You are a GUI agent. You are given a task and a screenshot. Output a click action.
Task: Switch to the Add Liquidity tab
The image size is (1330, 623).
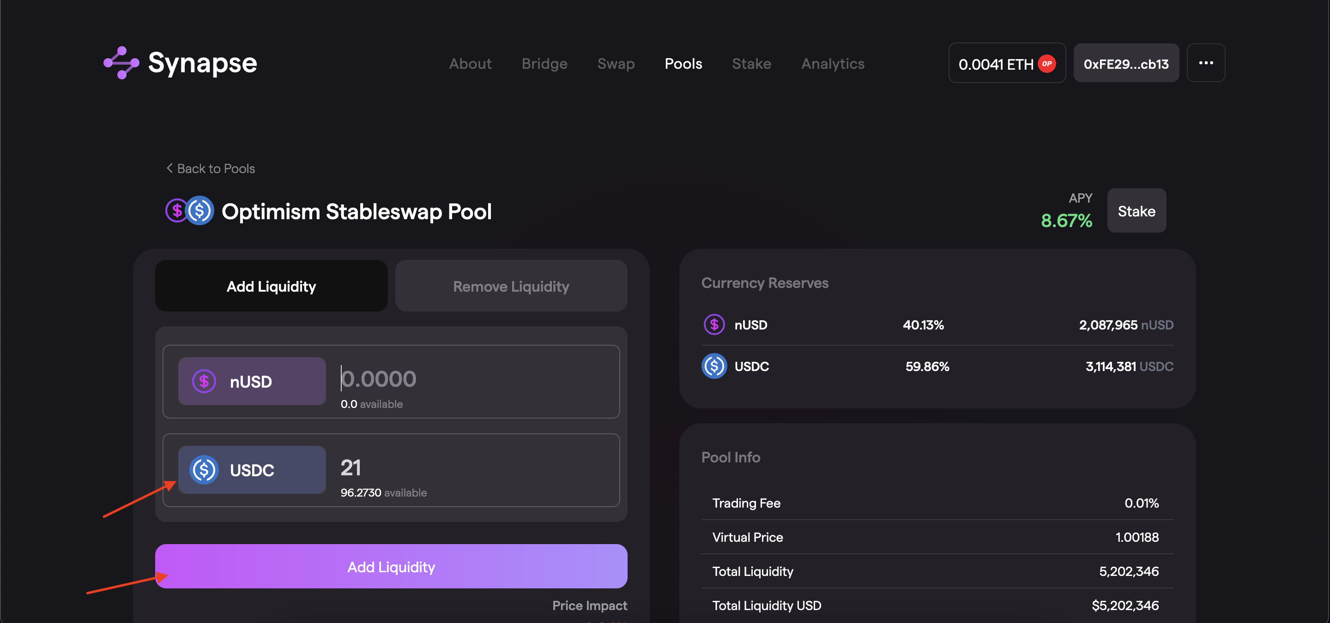pyautogui.click(x=271, y=286)
